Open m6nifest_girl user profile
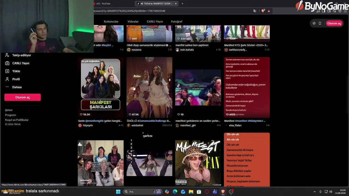This screenshot has height=196, width=349. [188, 125]
